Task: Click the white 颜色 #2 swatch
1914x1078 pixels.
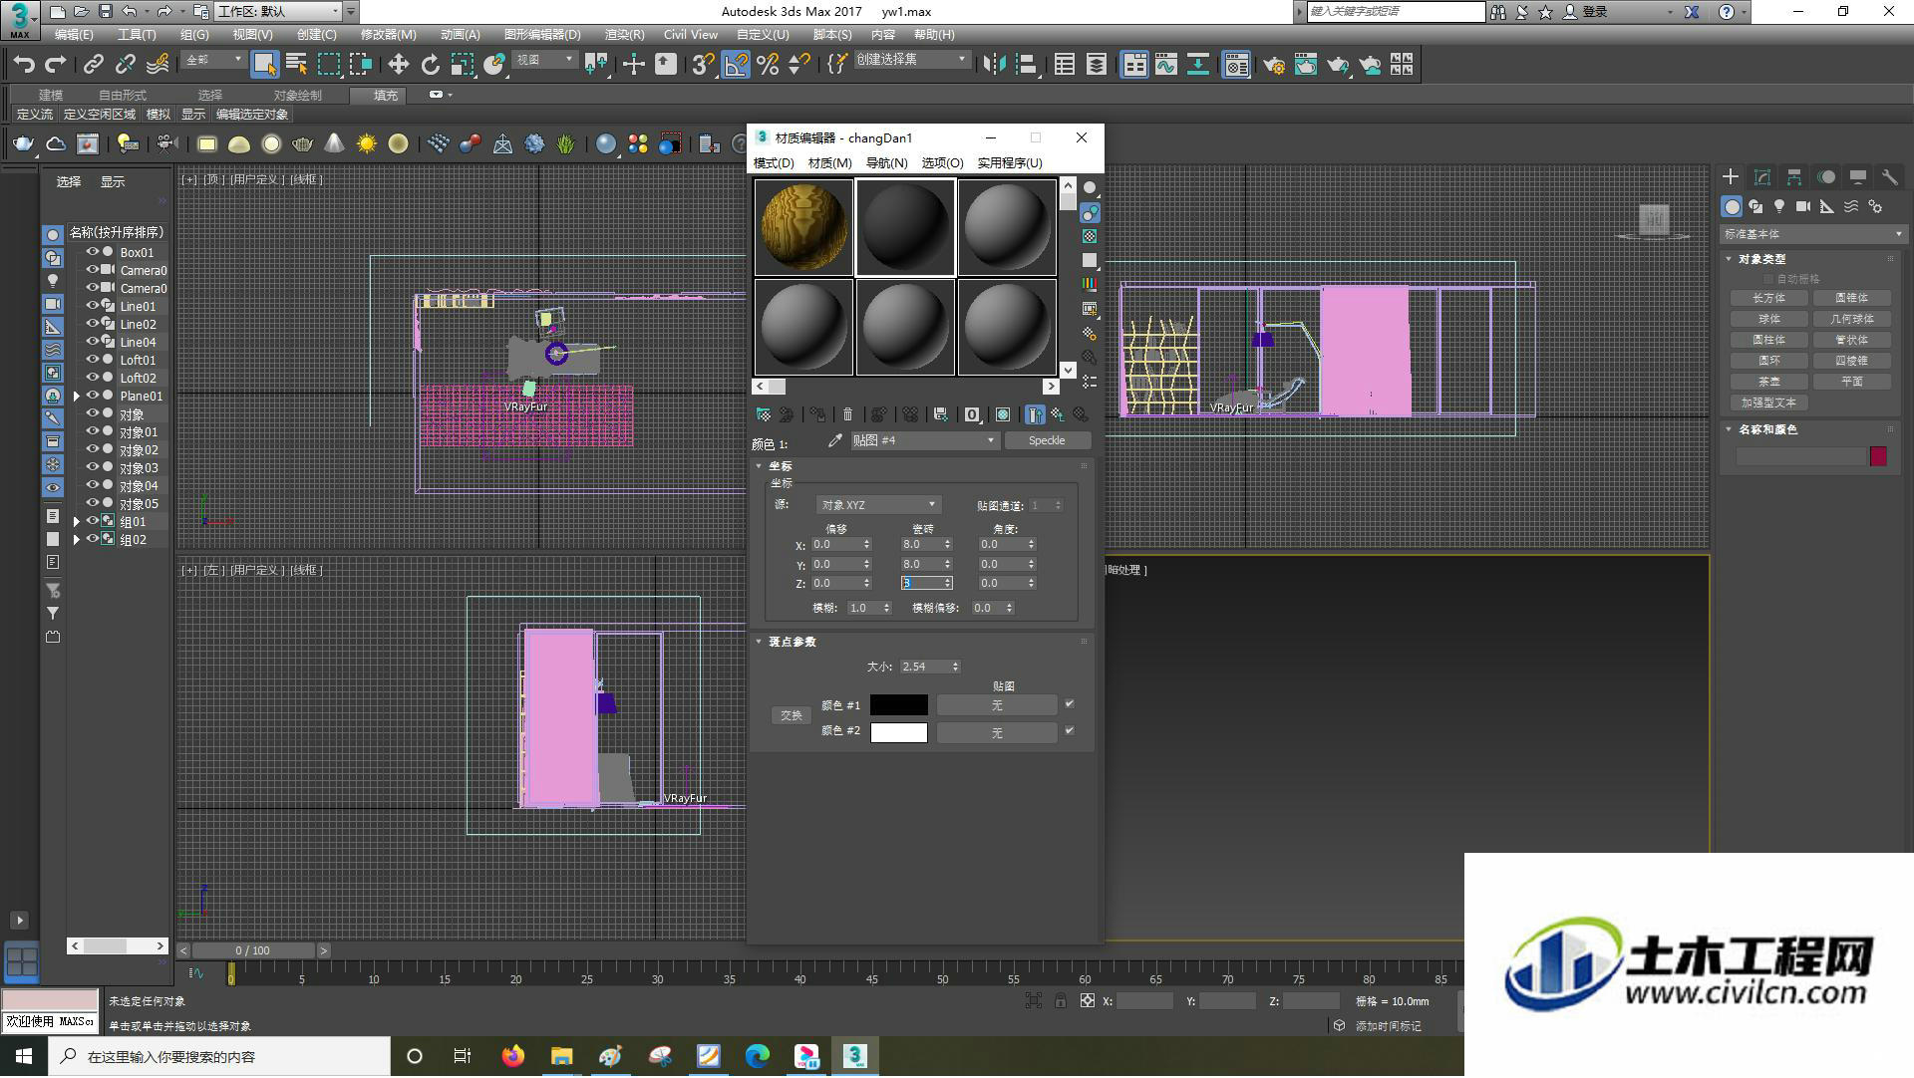Action: click(899, 732)
